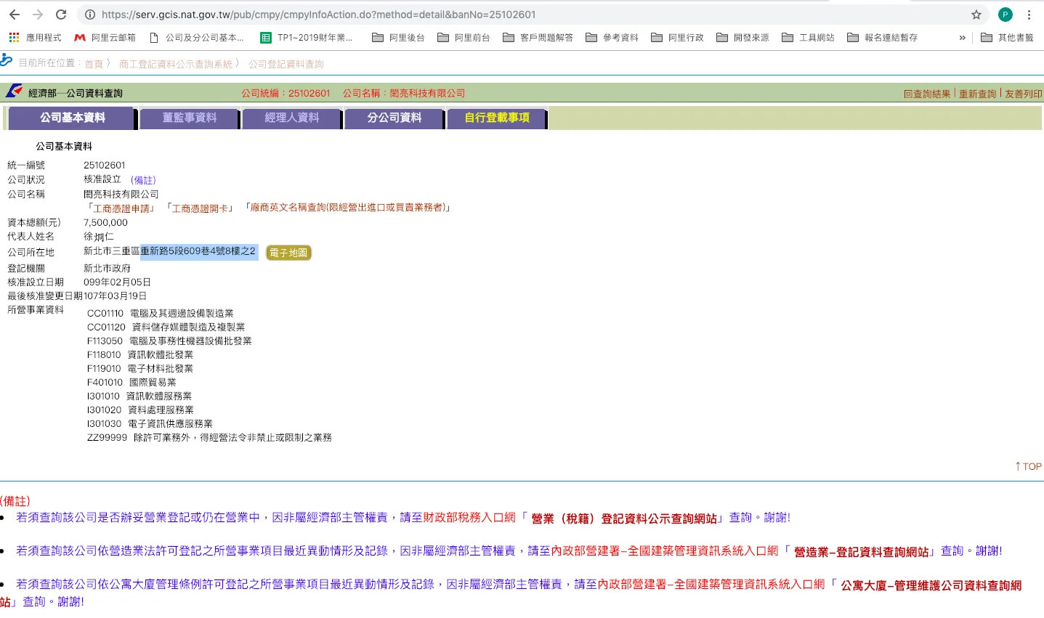Jump to top with the TOP link
1044x618 pixels.
point(1028,466)
